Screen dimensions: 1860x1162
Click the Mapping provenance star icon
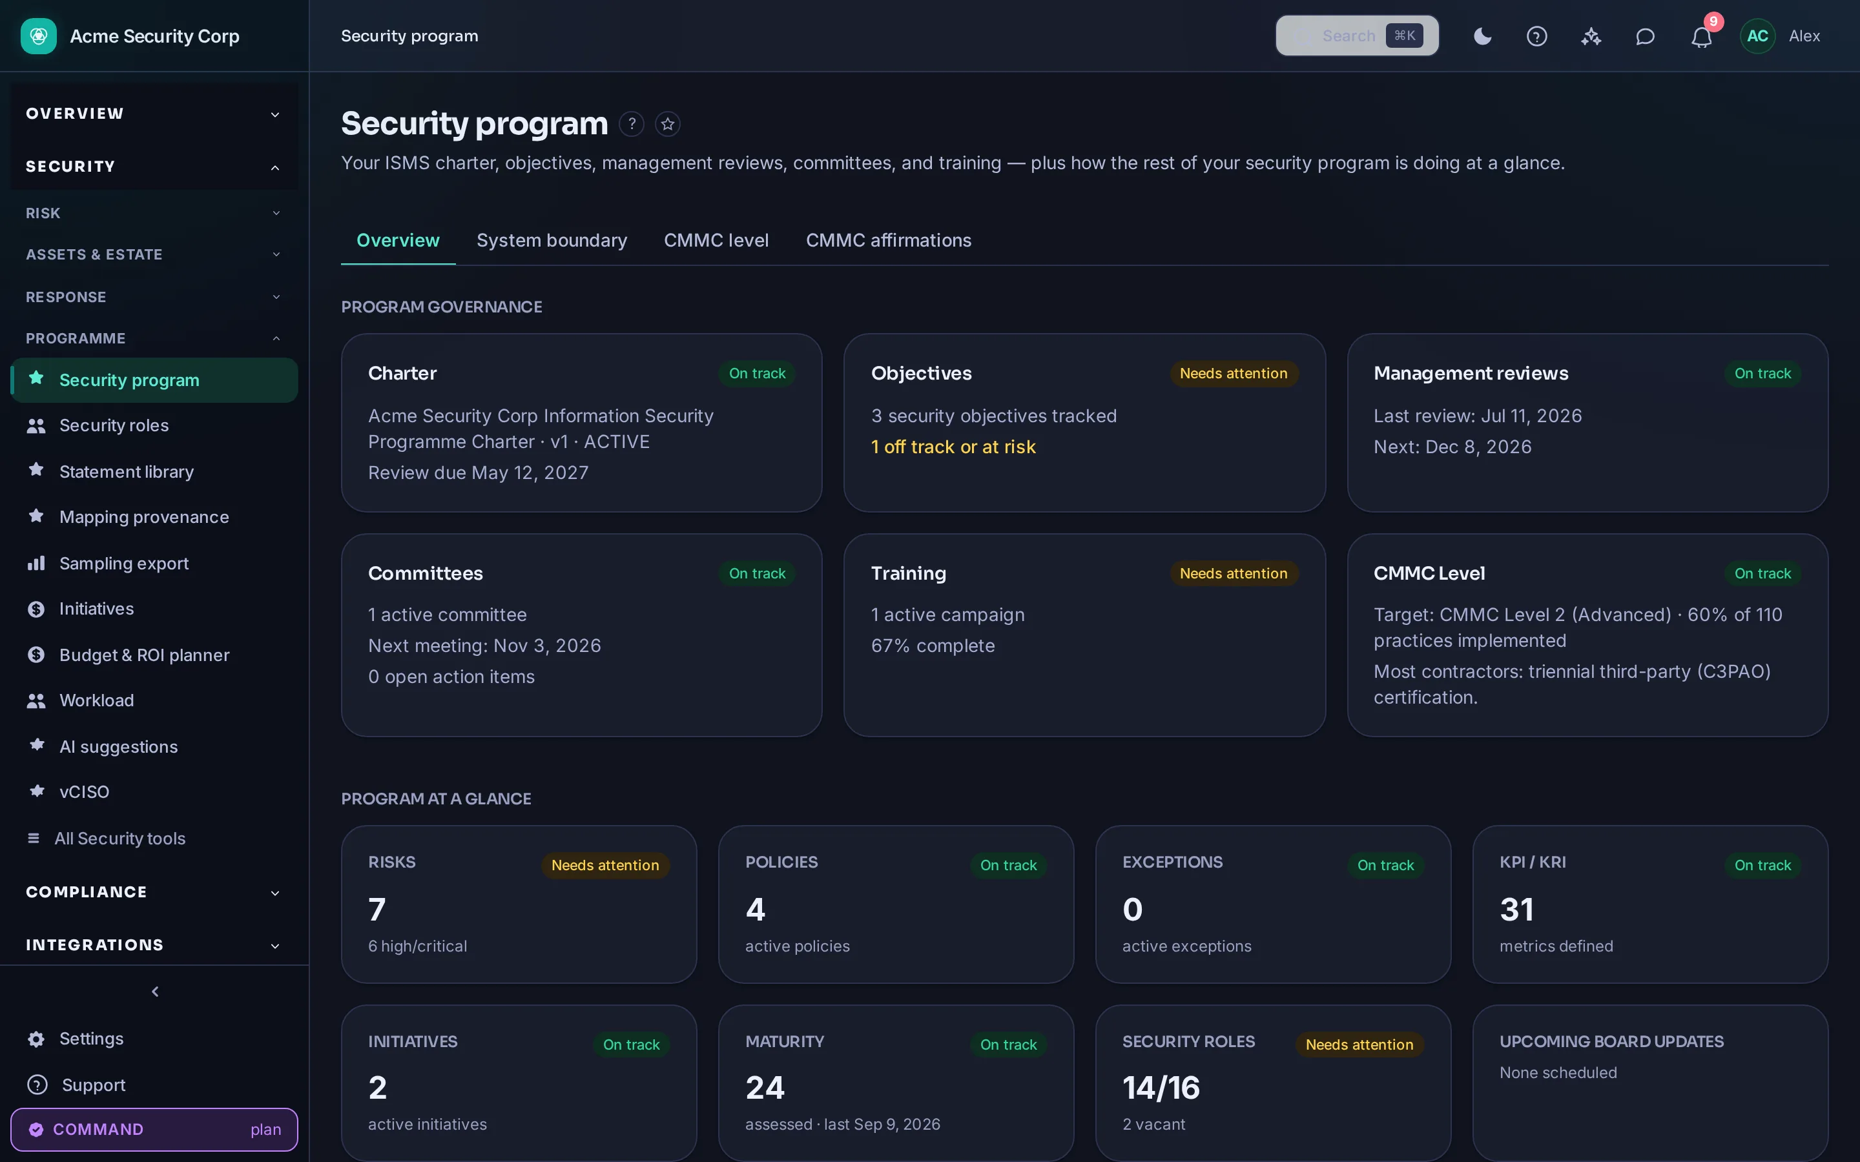[x=36, y=516]
